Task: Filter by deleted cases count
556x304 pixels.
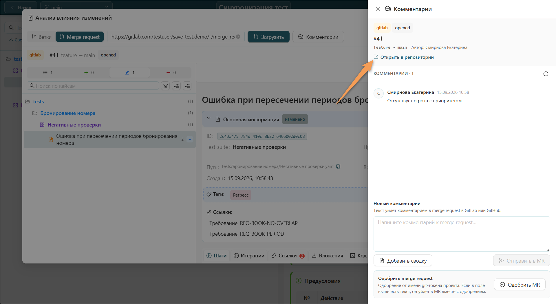Action: (x=171, y=72)
